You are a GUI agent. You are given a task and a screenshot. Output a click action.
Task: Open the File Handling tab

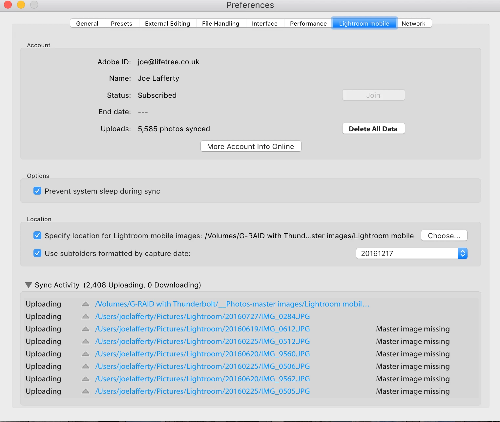point(221,23)
